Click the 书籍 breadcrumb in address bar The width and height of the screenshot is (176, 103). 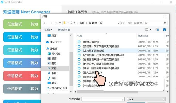tap(82, 23)
